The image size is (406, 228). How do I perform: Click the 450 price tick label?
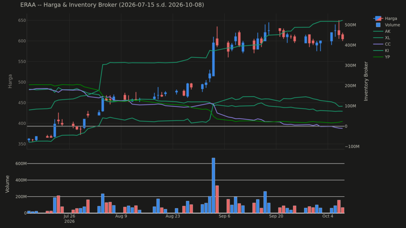pos(22,103)
